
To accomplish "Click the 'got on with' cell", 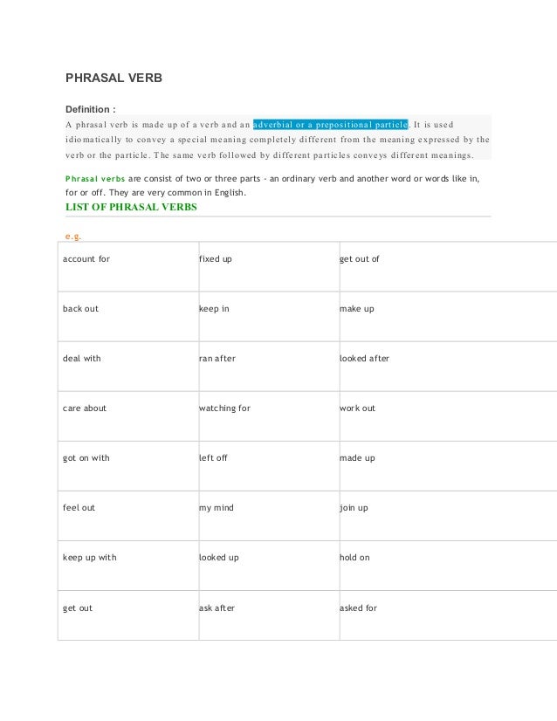I will pos(128,466).
